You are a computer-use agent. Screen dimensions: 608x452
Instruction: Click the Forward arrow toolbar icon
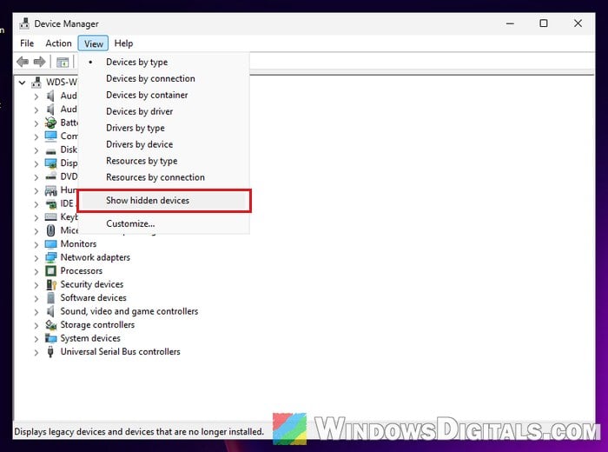click(39, 62)
